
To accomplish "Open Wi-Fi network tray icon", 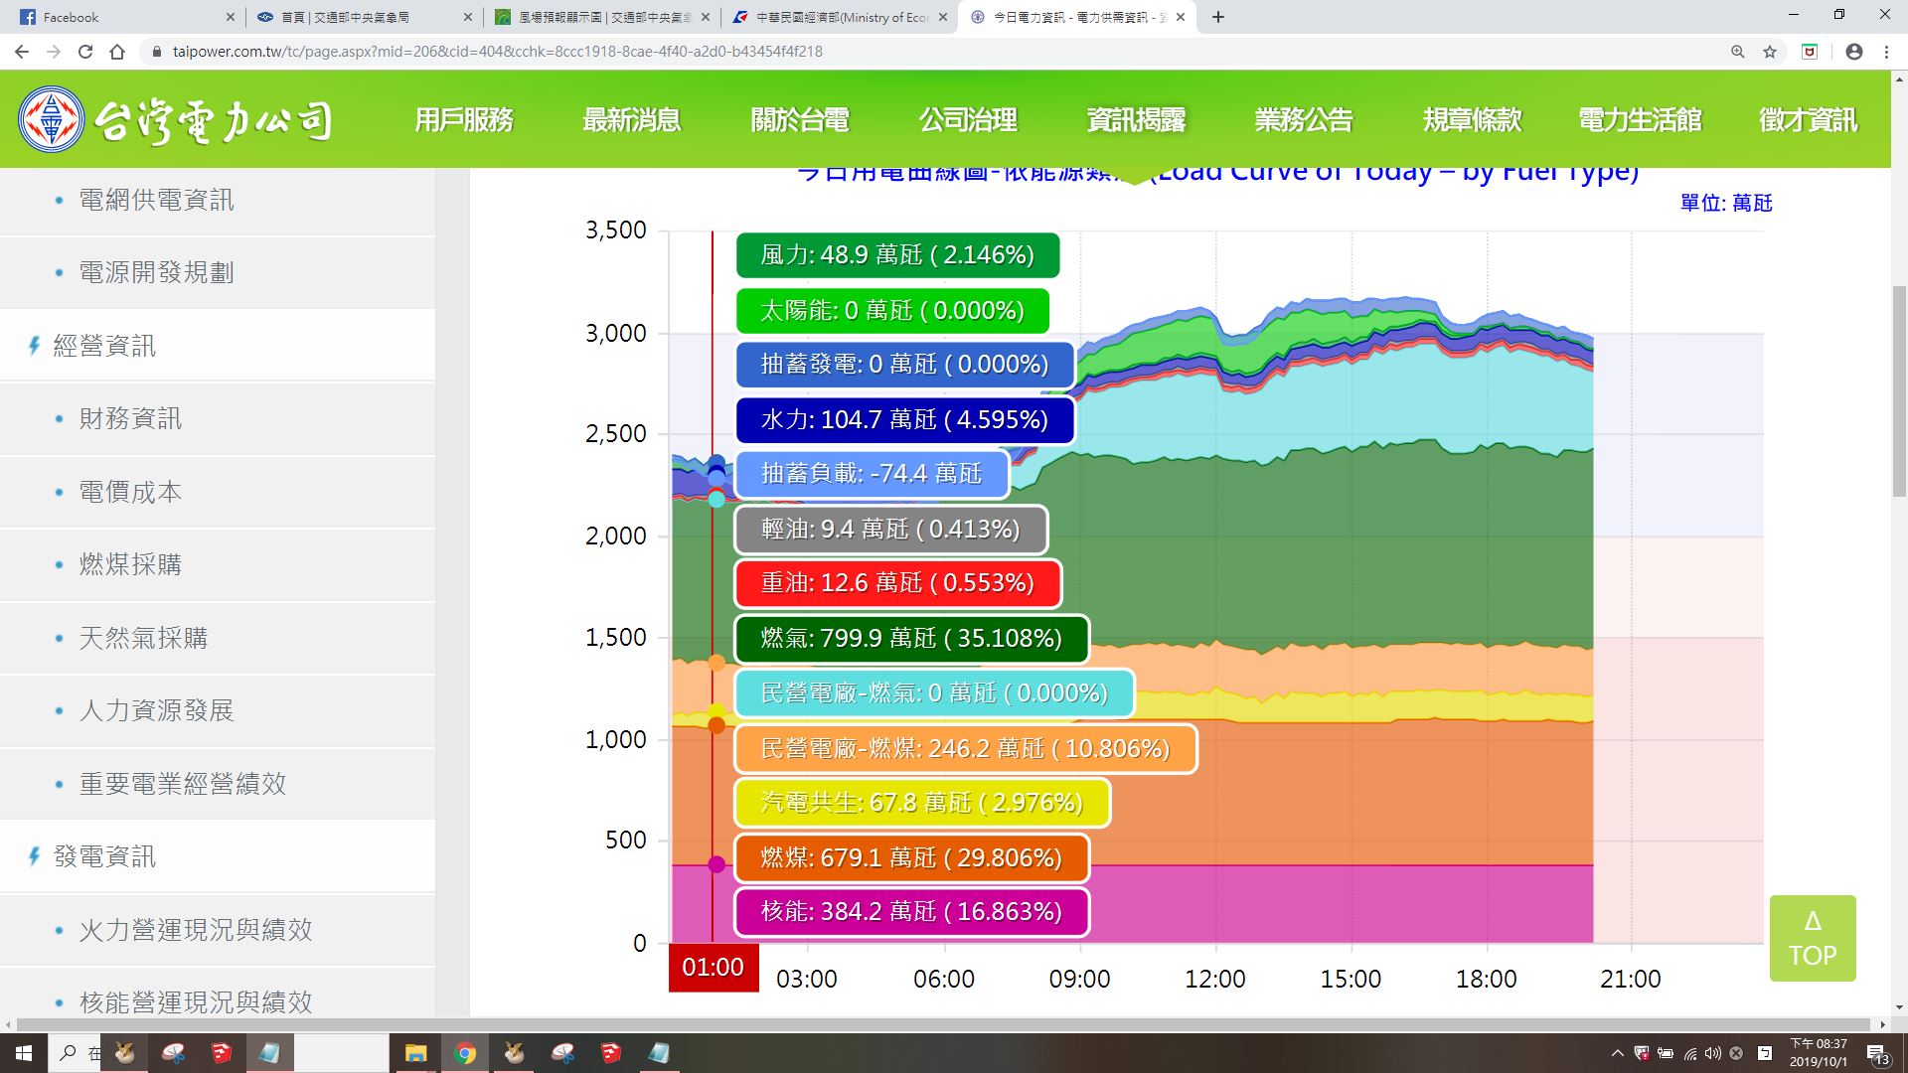I will (1690, 1053).
